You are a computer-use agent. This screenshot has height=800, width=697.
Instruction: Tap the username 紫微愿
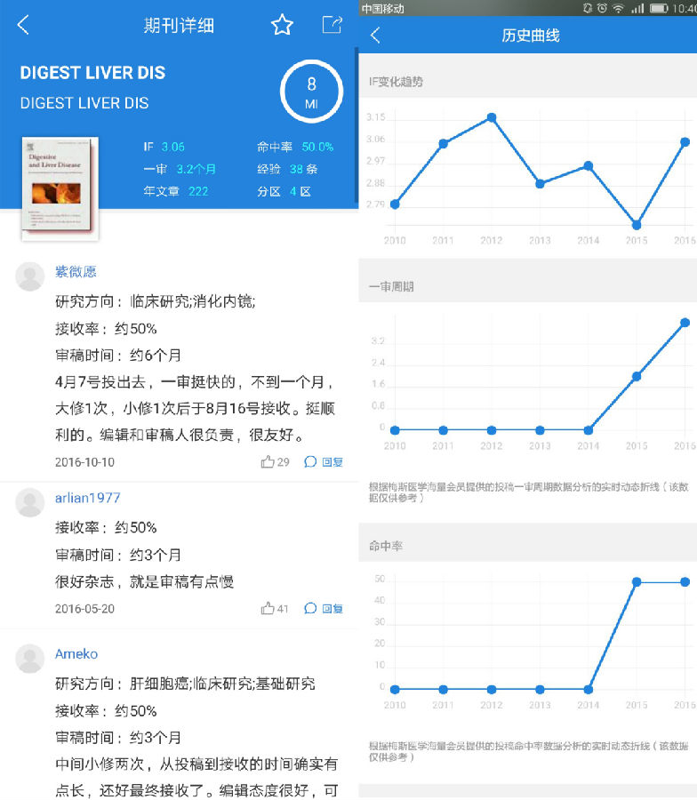coord(76,272)
